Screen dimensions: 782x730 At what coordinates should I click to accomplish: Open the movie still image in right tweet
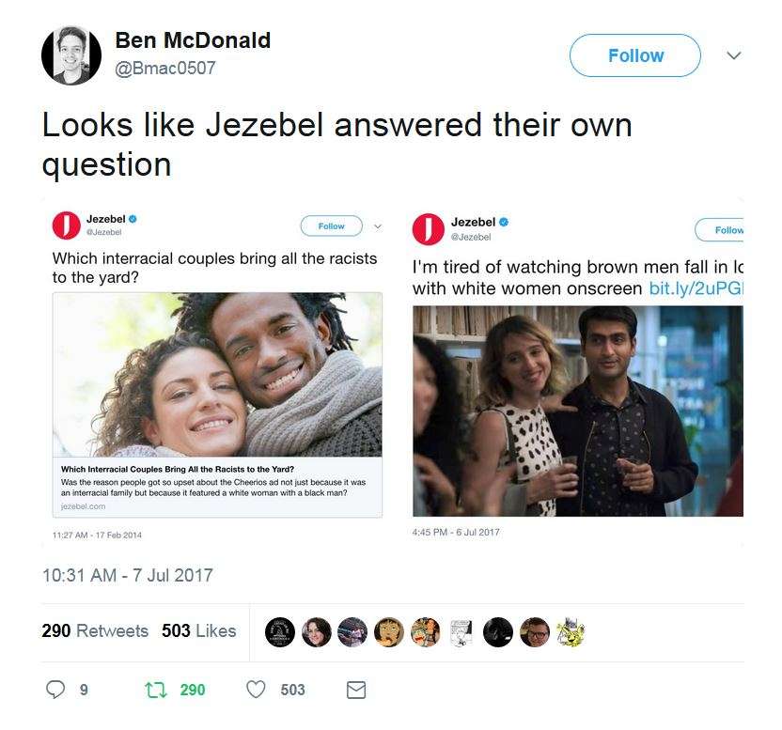pos(577,411)
